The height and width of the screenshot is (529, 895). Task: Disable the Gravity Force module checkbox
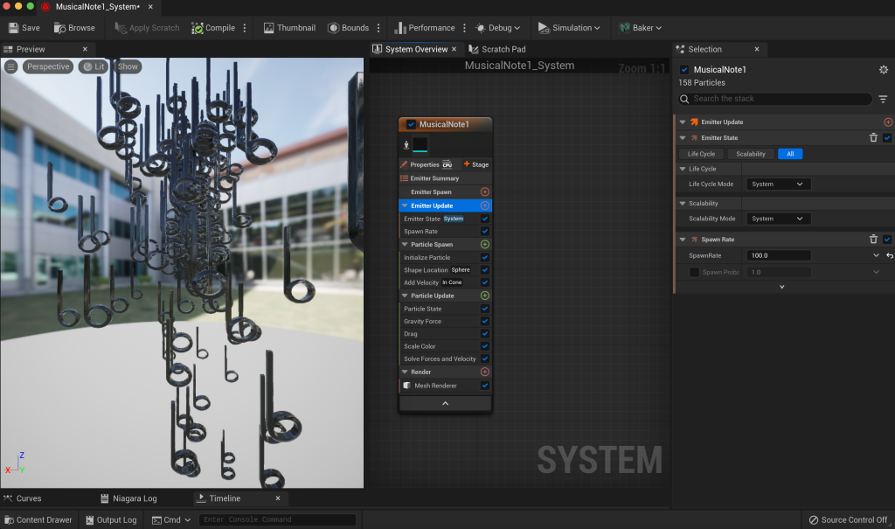coord(485,322)
